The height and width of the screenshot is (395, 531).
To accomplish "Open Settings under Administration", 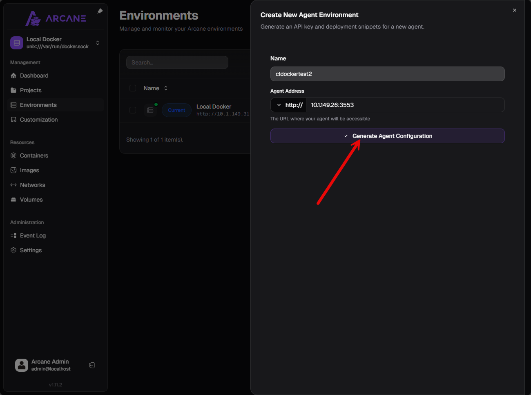I will pyautogui.click(x=31, y=250).
